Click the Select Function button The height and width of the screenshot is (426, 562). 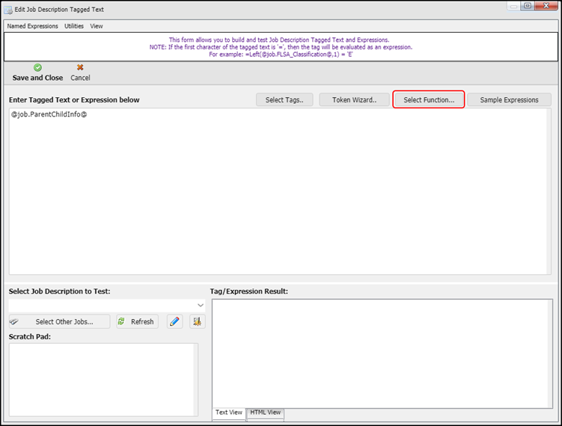(429, 99)
